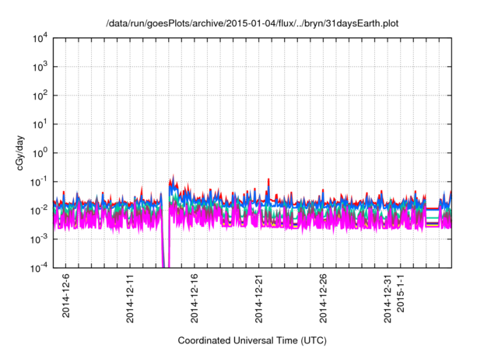Click the Coordinated Universal Time axis label
Screen dimensions: 498x348
click(251, 340)
